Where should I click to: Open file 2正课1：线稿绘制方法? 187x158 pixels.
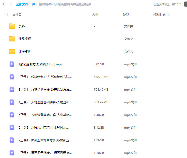click(45, 77)
